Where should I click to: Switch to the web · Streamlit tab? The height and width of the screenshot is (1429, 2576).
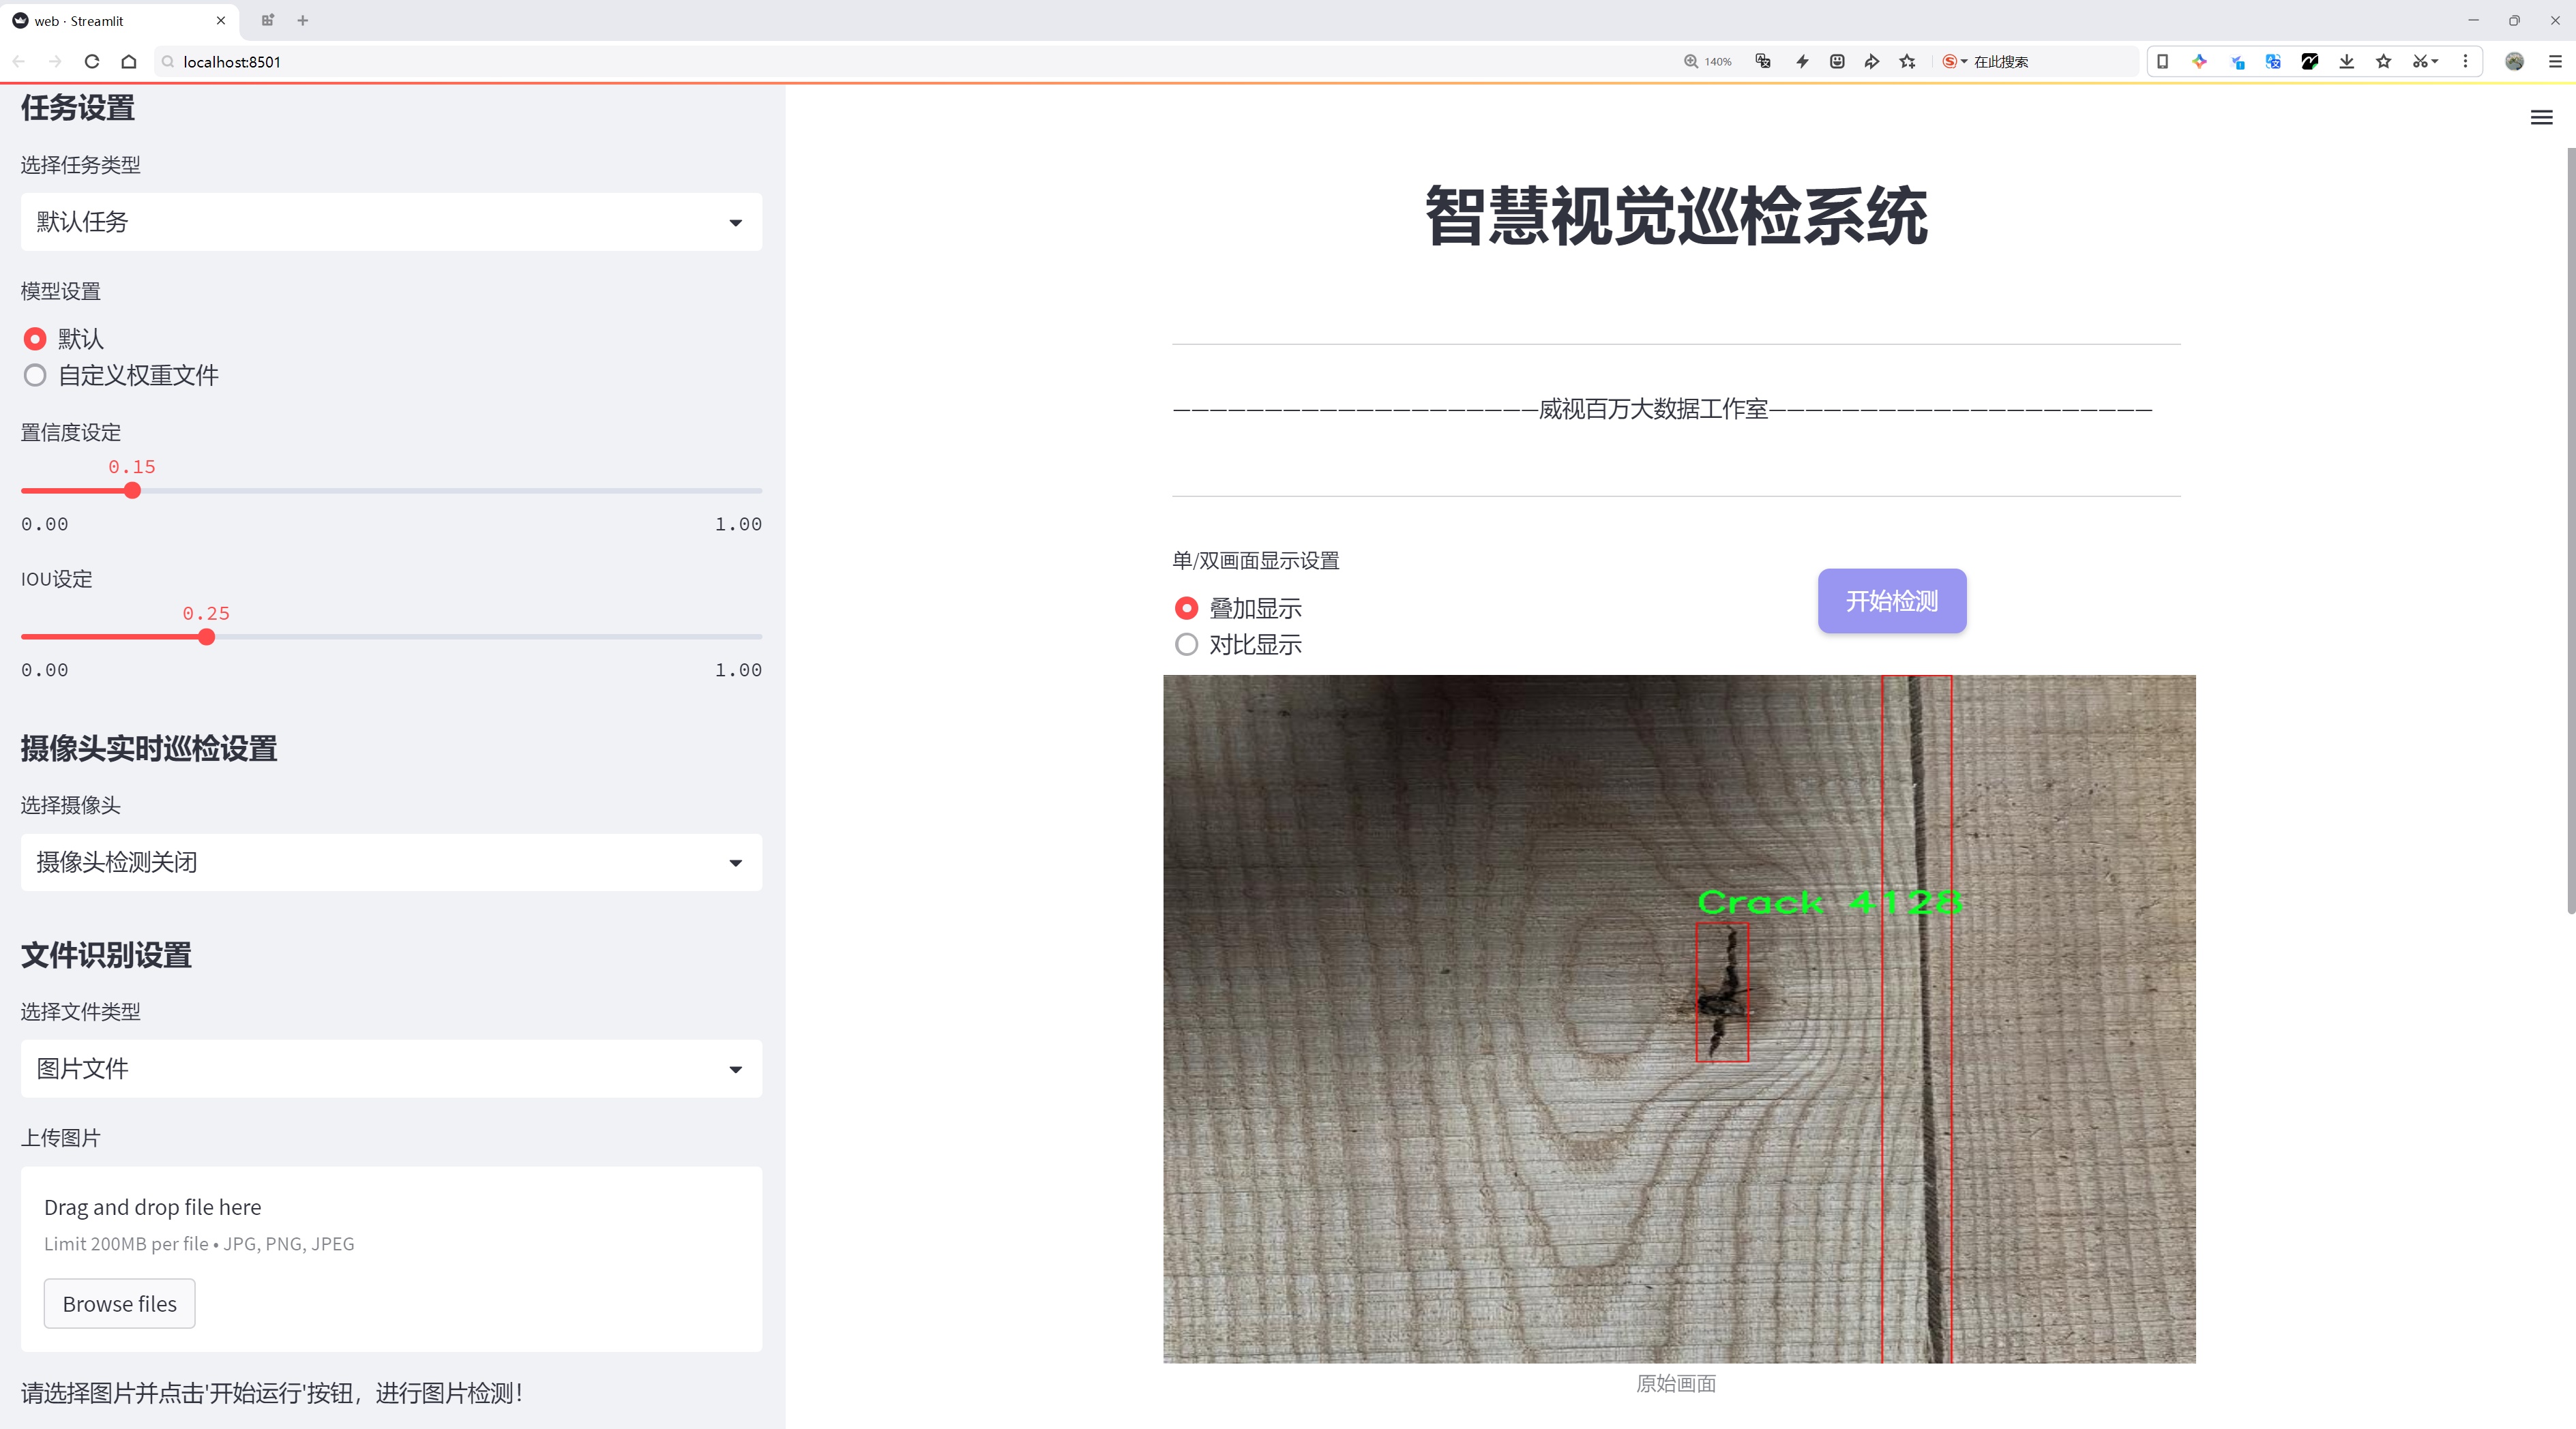(x=120, y=20)
